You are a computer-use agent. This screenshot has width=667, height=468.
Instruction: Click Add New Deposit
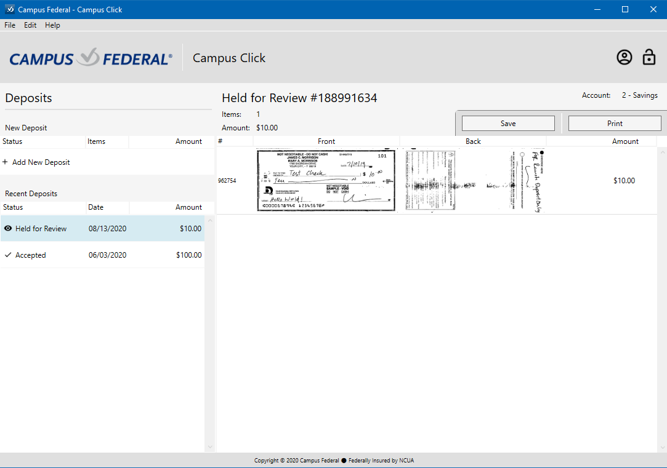click(41, 162)
